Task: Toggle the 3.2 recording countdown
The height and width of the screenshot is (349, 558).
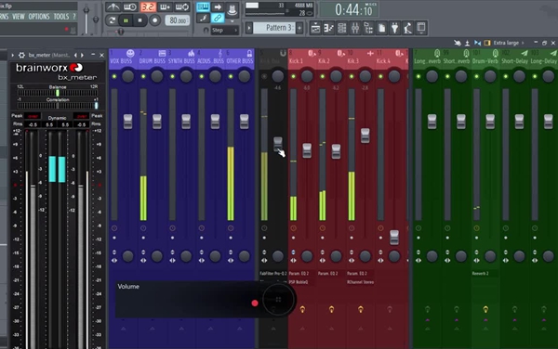Action: click(x=147, y=6)
